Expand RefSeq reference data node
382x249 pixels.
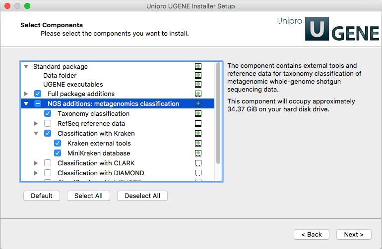tap(36, 124)
